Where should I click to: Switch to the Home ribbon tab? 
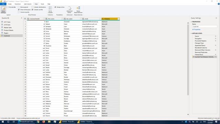coord(10,4)
